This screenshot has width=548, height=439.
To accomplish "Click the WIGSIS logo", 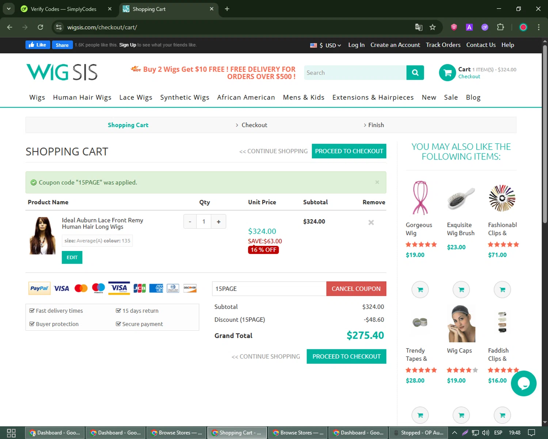I will point(62,72).
